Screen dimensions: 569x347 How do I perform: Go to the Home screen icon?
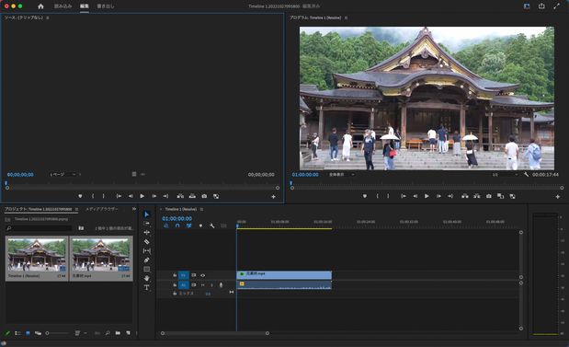pyautogui.click(x=40, y=6)
